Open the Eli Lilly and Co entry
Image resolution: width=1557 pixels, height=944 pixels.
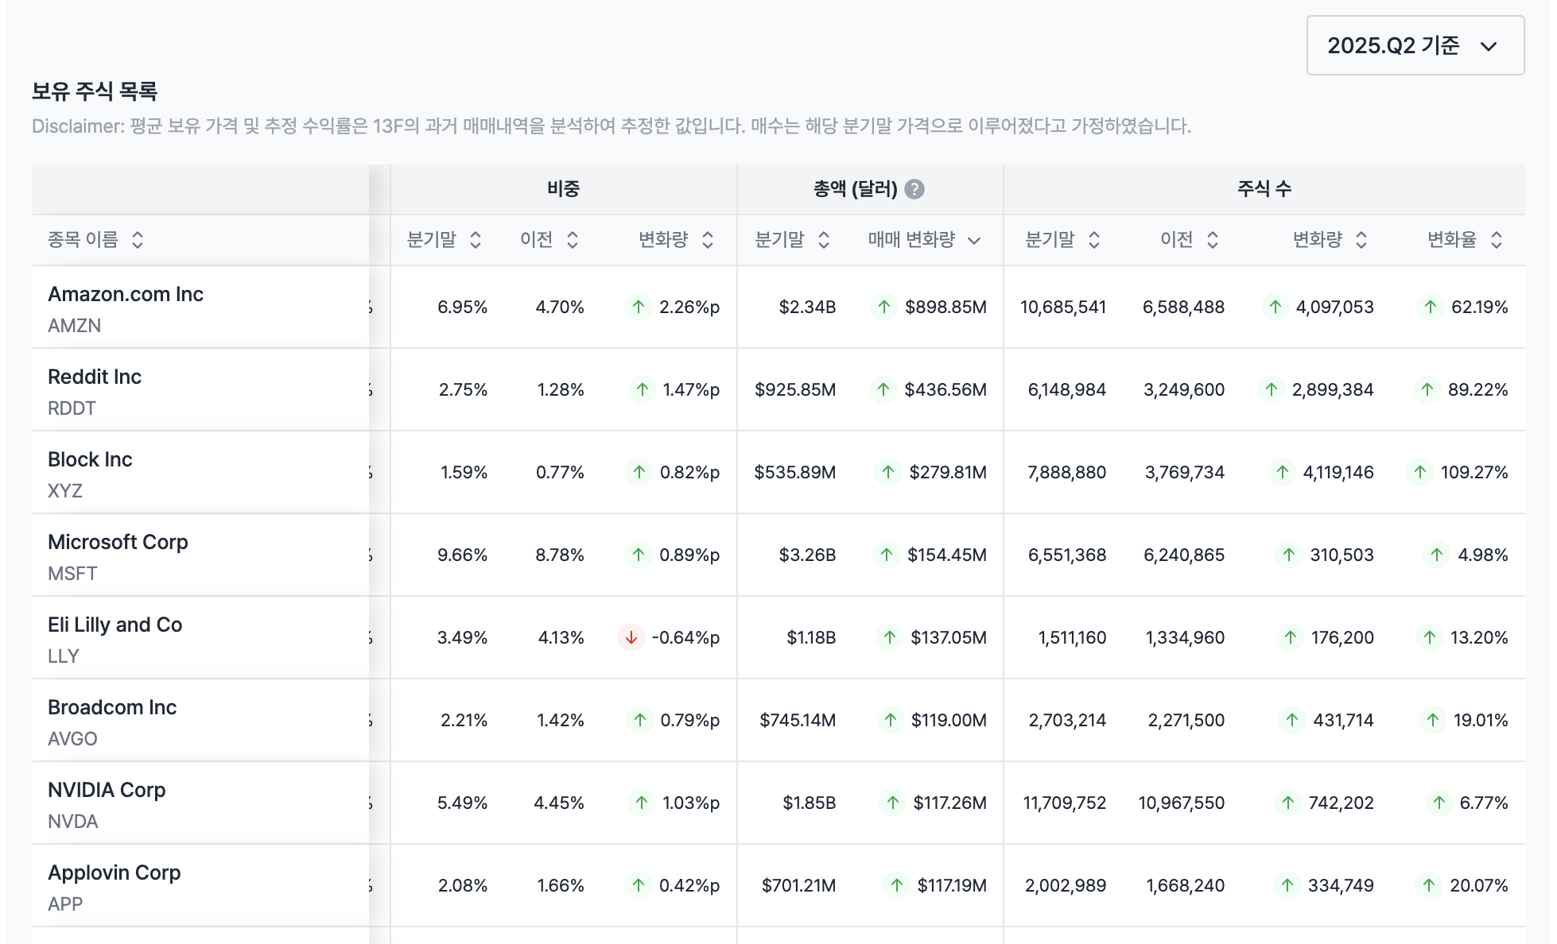115,625
